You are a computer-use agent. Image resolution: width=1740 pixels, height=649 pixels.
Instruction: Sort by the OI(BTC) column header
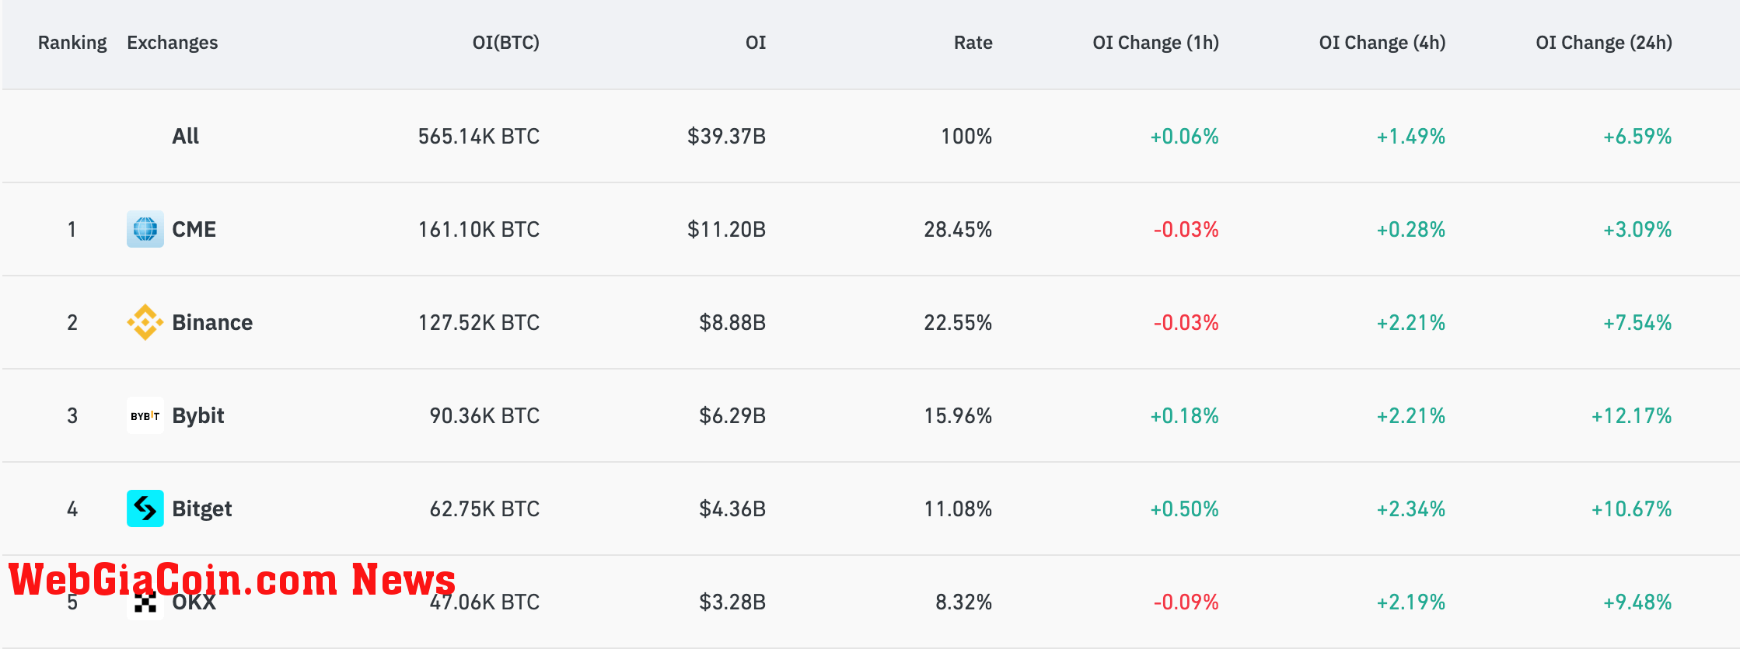pyautogui.click(x=506, y=43)
